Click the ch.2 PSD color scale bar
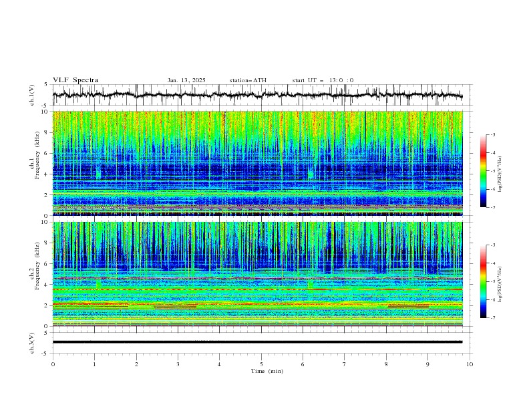Image resolution: width=529 pixels, height=409 pixels. tap(484, 281)
